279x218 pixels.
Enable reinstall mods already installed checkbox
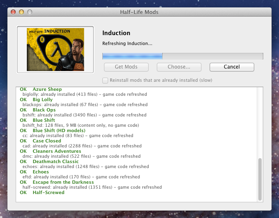(105, 81)
